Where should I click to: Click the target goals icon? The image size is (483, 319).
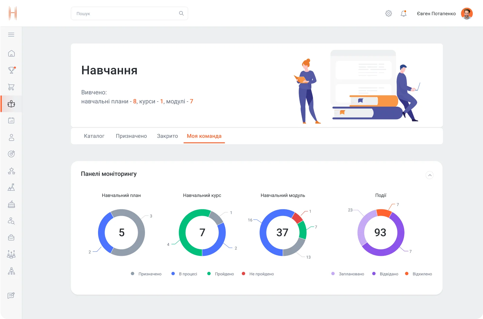tap(11, 154)
